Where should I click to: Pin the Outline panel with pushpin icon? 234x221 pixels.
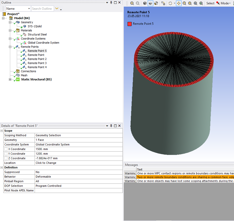[x=111, y=2]
